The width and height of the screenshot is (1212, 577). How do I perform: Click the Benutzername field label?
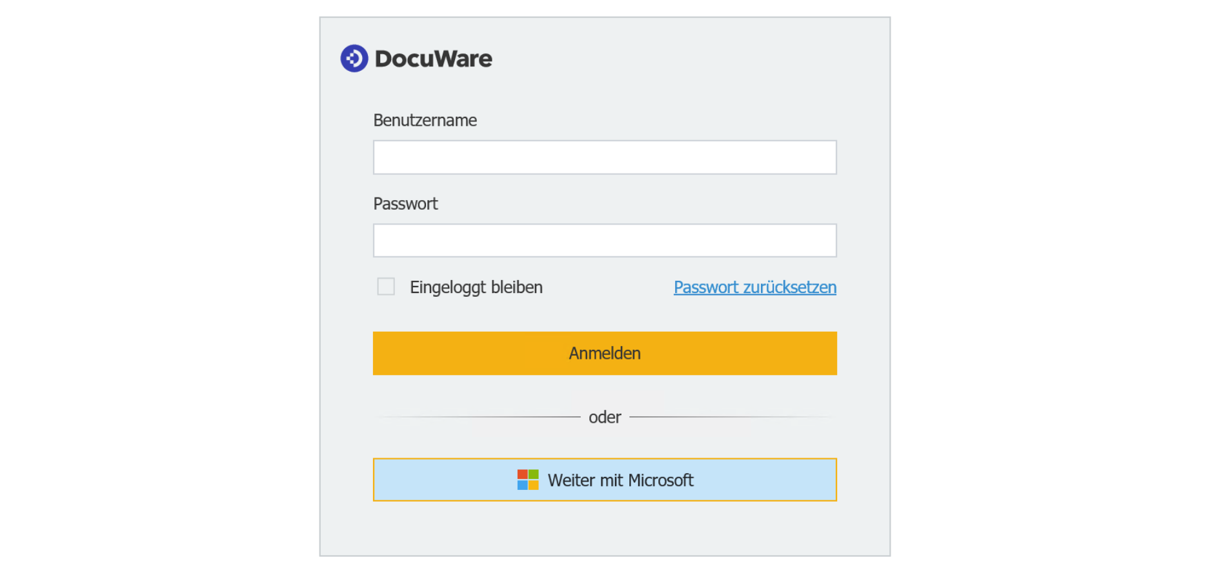(425, 121)
